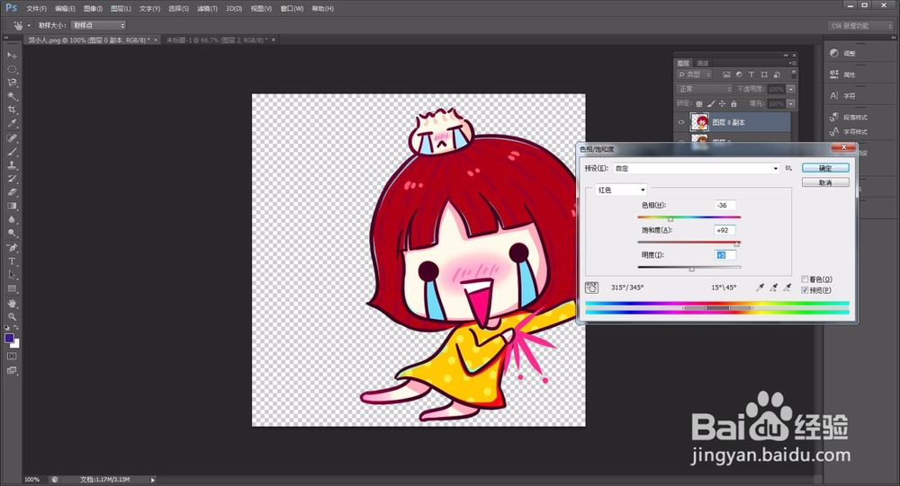The height and width of the screenshot is (486, 900).
Task: Open the 图像(I) menu
Action: pos(93,9)
